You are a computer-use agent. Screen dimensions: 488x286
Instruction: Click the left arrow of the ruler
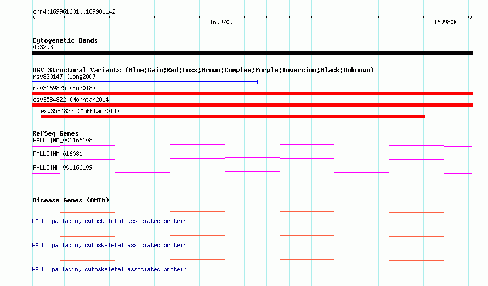point(34,17)
